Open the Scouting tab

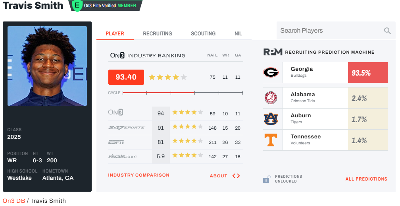point(203,34)
